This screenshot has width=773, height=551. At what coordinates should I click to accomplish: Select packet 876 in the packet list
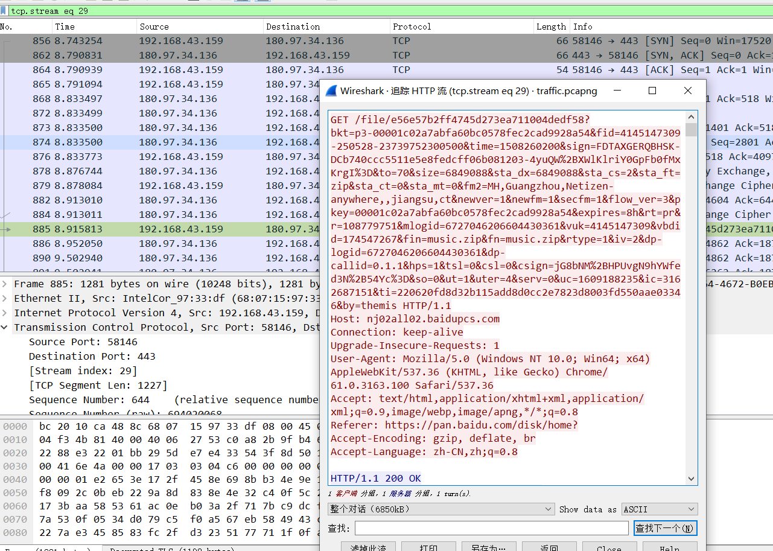[x=160, y=157]
